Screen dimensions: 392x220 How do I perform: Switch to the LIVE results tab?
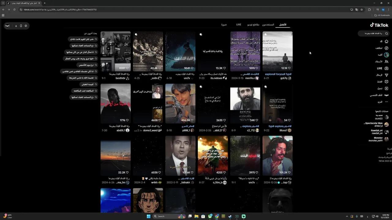click(239, 24)
